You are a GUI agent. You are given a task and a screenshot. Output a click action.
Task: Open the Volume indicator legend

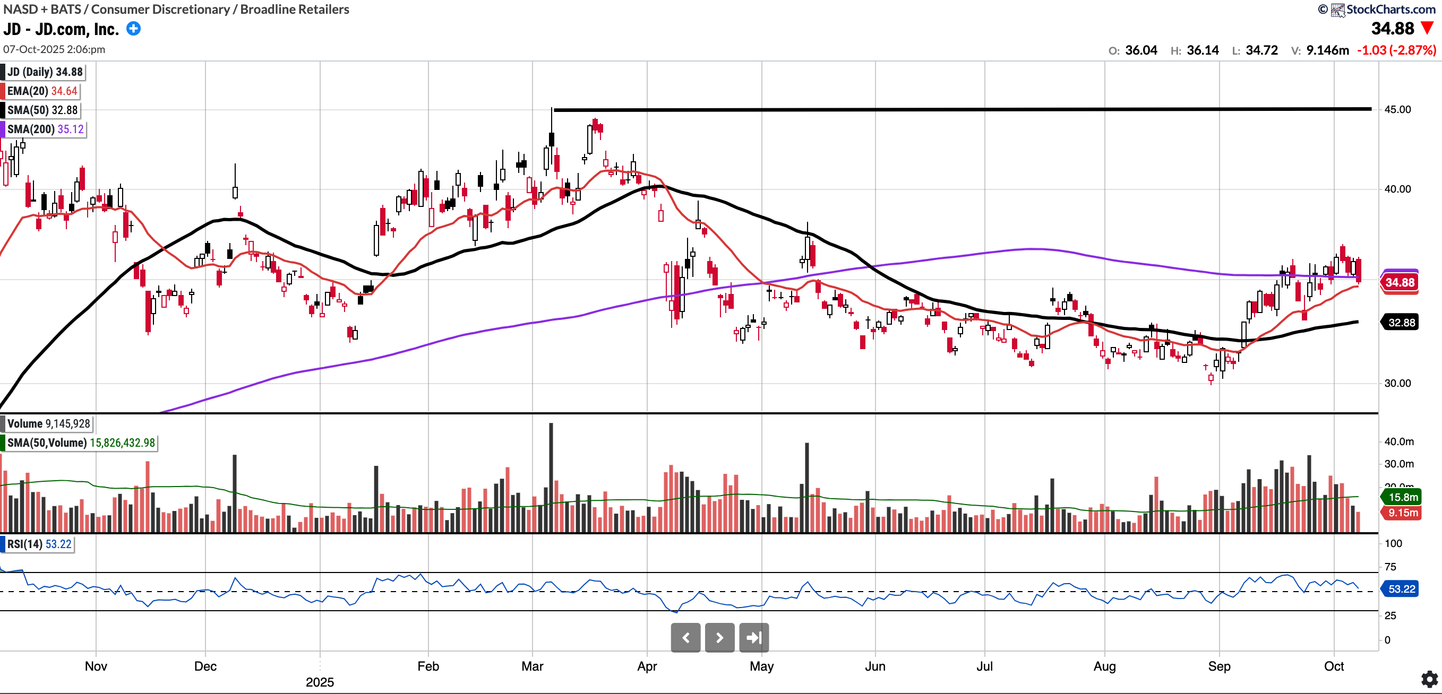[48, 423]
